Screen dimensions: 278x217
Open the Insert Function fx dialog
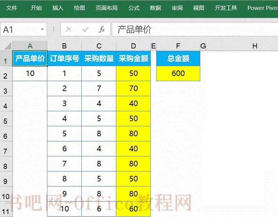click(x=102, y=29)
